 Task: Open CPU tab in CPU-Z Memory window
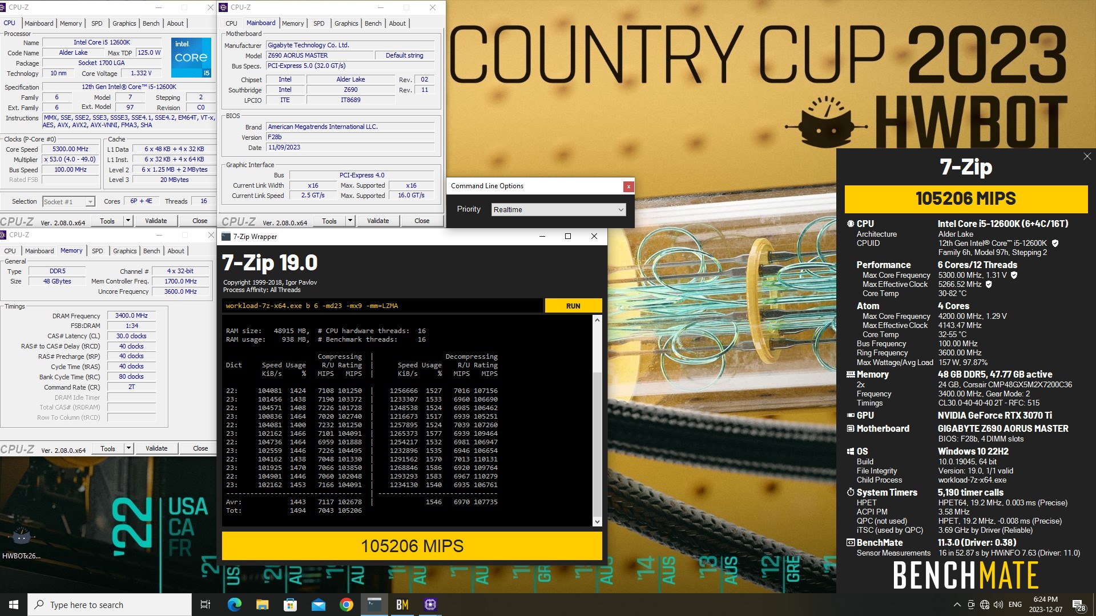point(10,251)
